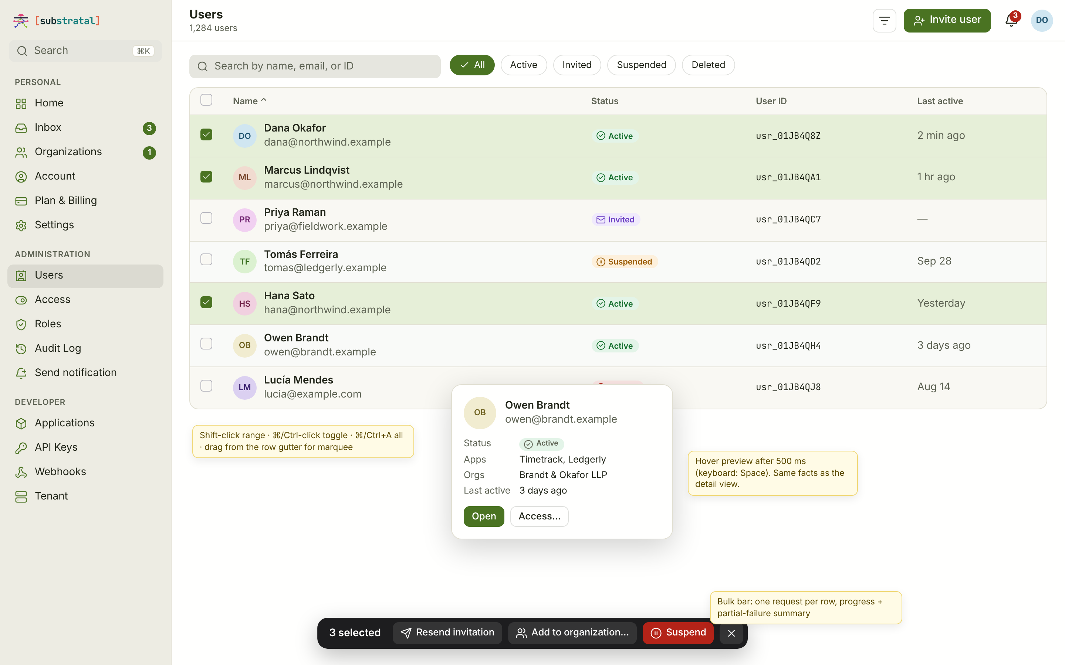Open Tenant in sidebar

85,496
